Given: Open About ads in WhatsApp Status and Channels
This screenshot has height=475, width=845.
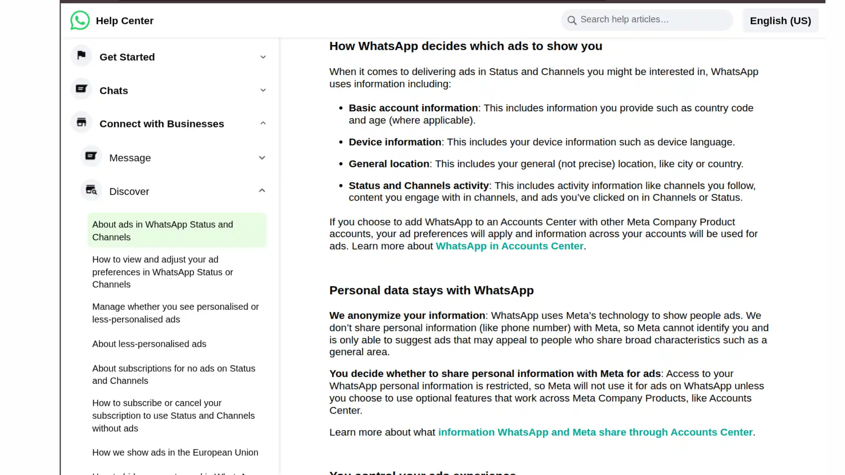Looking at the screenshot, I should click(x=177, y=231).
